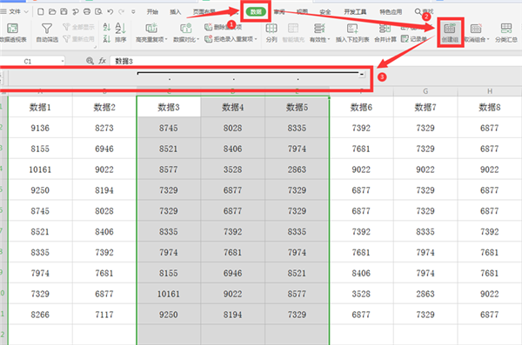Select cell 8273 in 数据2 column
The width and height of the screenshot is (522, 345).
pos(104,128)
